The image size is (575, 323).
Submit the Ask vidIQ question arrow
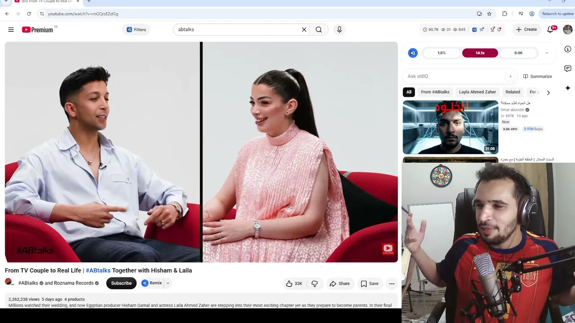tap(510, 76)
